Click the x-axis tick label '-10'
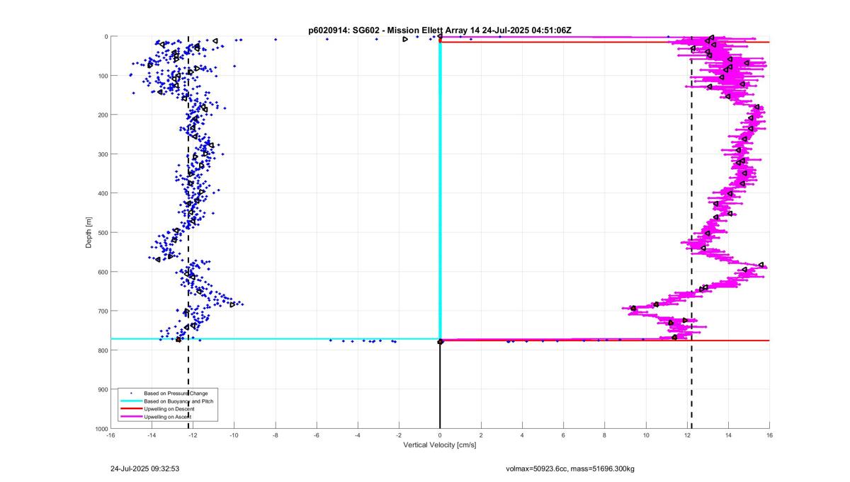Image resolution: width=850 pixels, height=482 pixels. pos(234,435)
